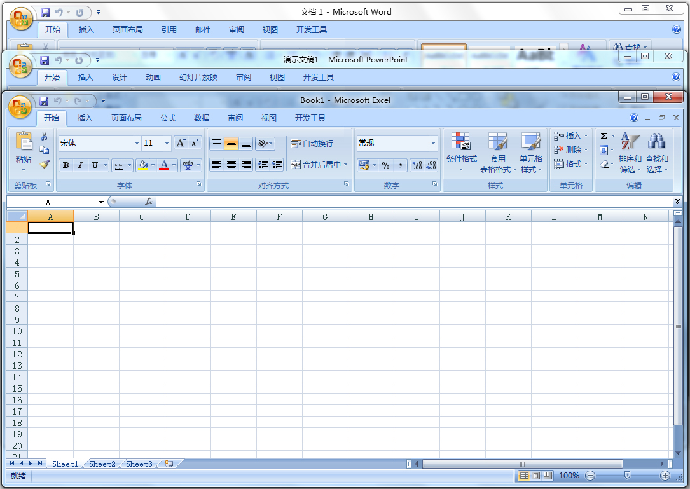
Task: Open Word 引用 tab
Action: (x=169, y=29)
